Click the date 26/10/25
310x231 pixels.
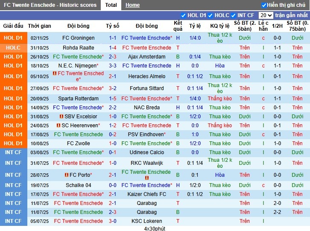(x=40, y=57)
